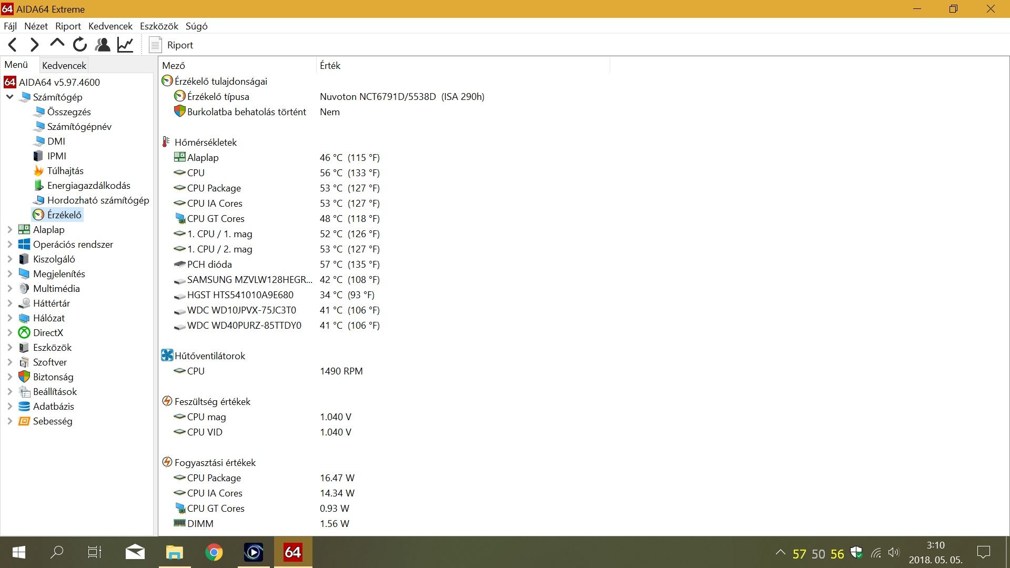Image resolution: width=1010 pixels, height=568 pixels.
Task: Open the Eszközök menu
Action: click(x=159, y=26)
